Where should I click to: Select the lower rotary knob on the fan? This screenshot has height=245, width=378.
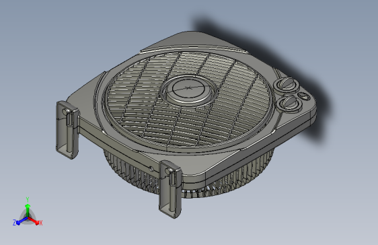coord(290,103)
